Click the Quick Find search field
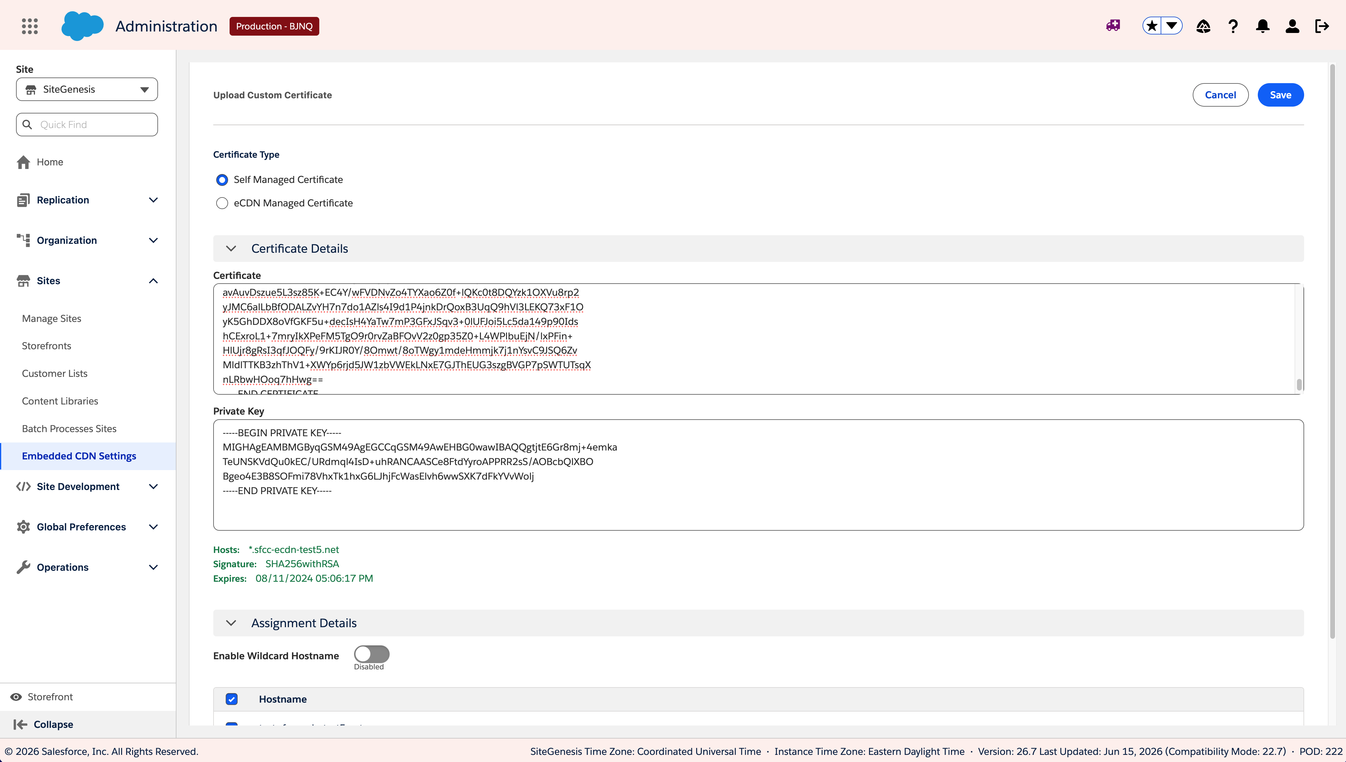1346x762 pixels. tap(87, 124)
